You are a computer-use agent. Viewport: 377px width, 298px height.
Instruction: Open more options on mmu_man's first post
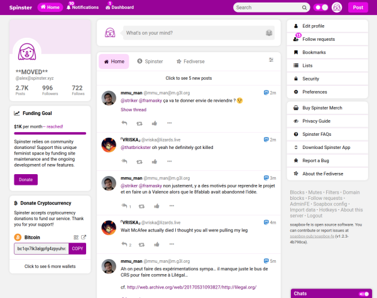click(x=170, y=123)
